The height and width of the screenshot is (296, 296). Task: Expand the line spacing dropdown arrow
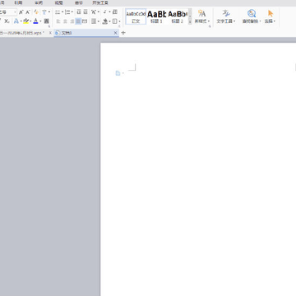coord(99,21)
